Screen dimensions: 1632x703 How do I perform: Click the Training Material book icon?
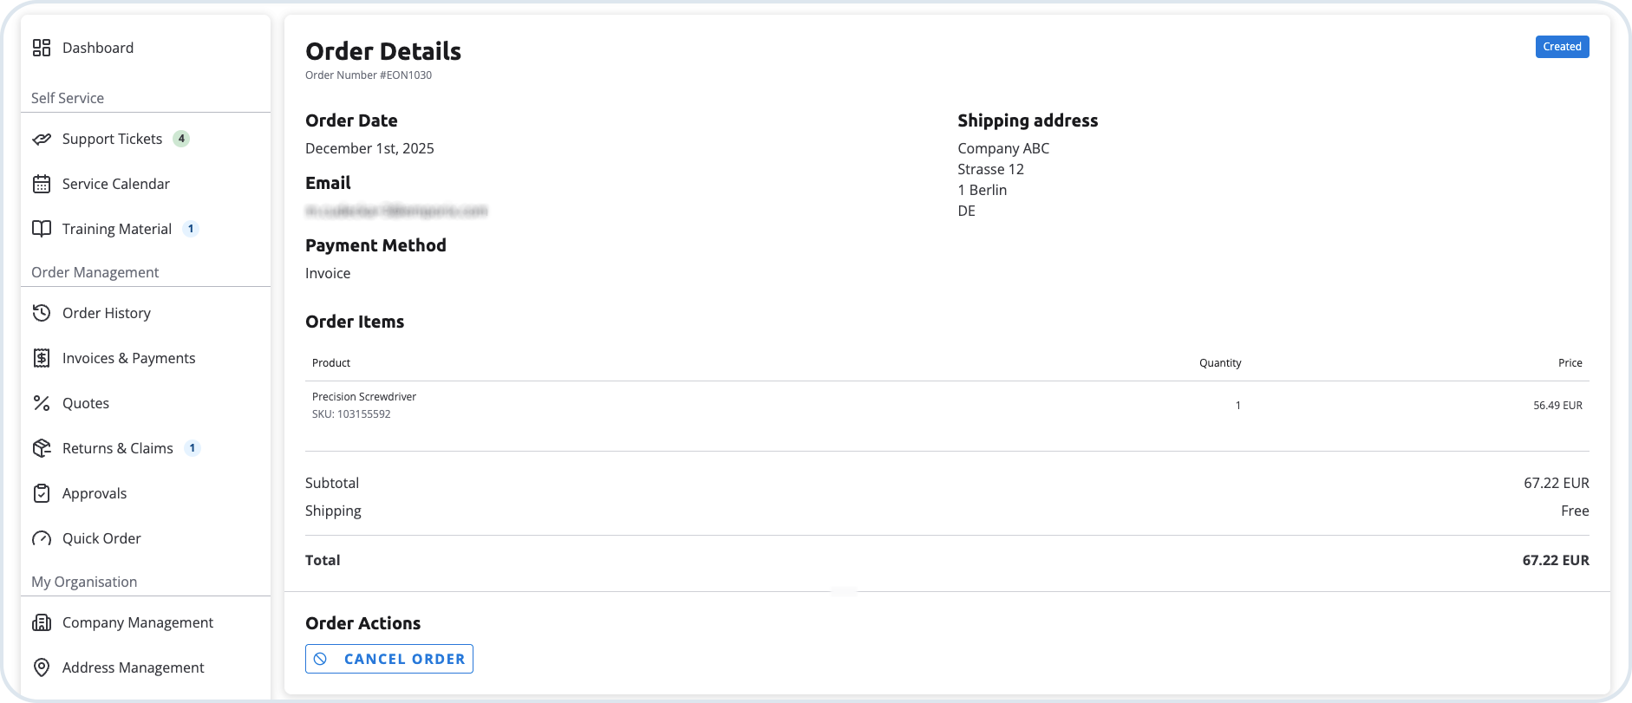42,229
